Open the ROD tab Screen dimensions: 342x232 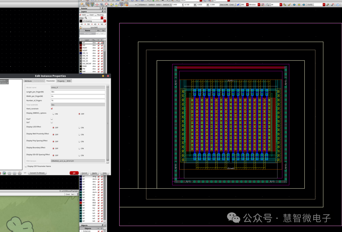pyautogui.click(x=69, y=81)
